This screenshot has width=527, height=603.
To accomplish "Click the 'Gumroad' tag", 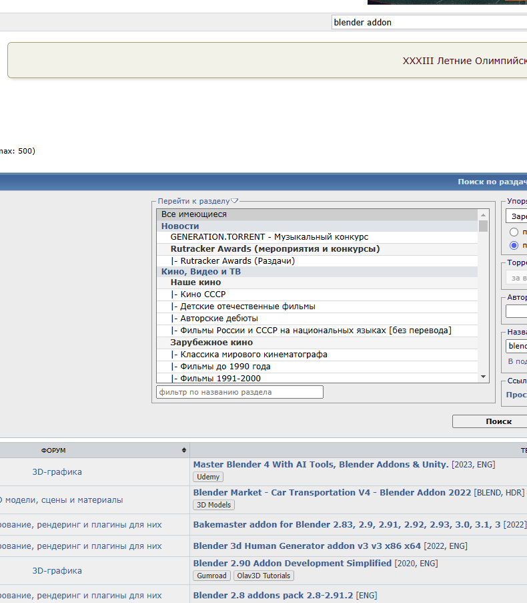I will coord(211,576).
